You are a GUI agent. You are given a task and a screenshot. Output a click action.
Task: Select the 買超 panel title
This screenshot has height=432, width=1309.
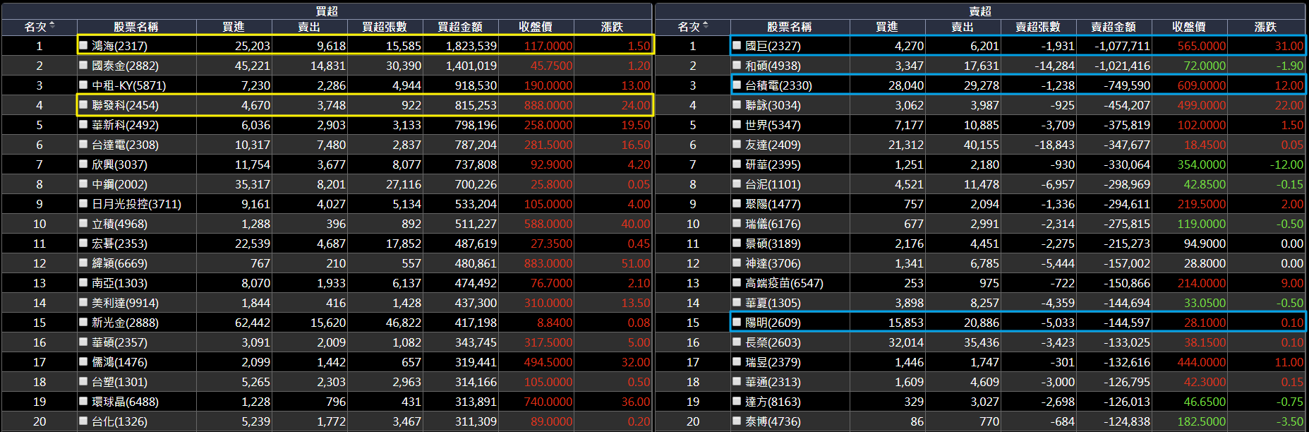pyautogui.click(x=327, y=11)
